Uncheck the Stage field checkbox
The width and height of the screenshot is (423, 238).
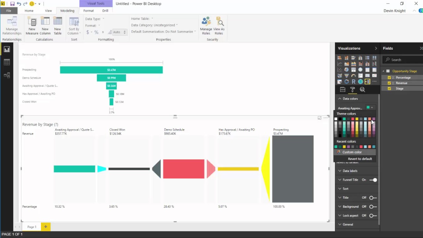[389, 89]
